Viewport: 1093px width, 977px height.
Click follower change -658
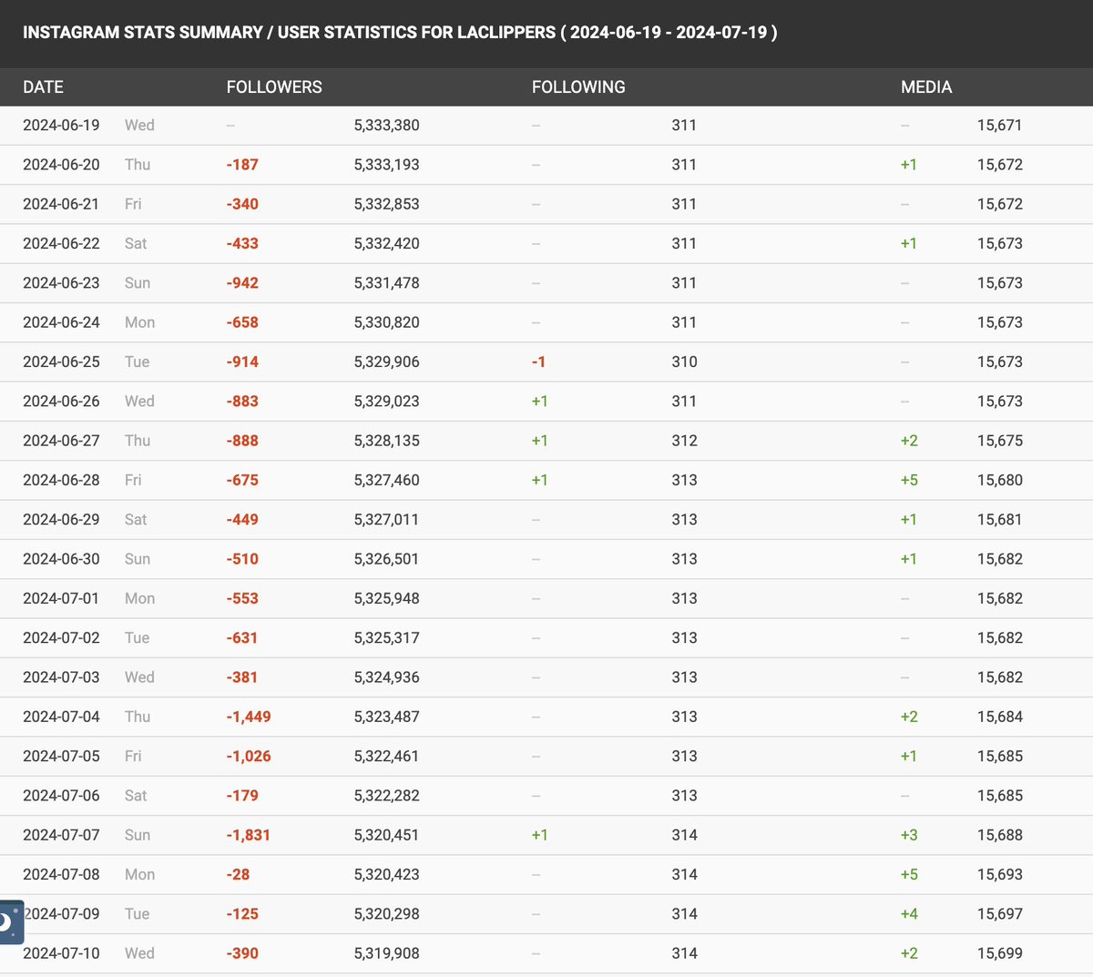pyautogui.click(x=242, y=322)
